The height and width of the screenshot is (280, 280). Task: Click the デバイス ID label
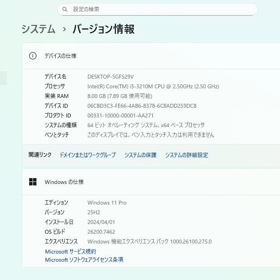point(56,106)
